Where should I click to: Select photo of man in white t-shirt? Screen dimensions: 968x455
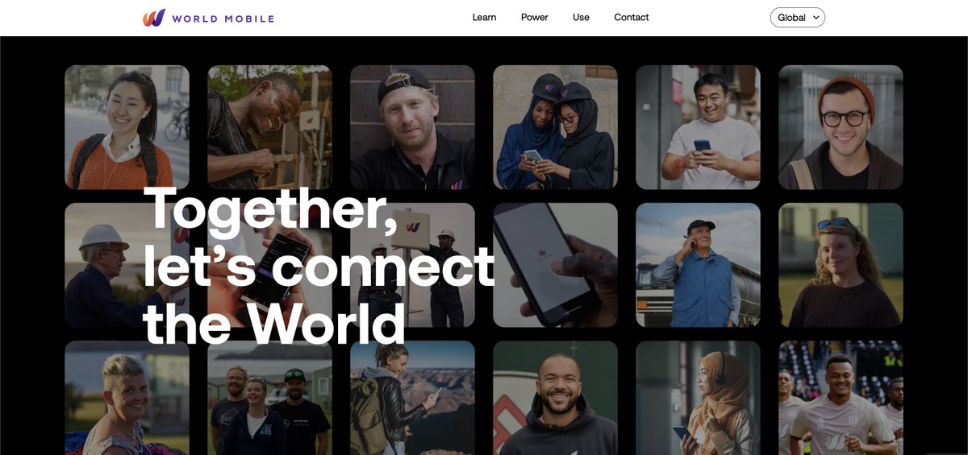click(x=698, y=127)
